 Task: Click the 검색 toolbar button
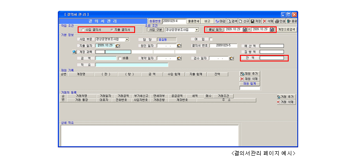point(232,21)
